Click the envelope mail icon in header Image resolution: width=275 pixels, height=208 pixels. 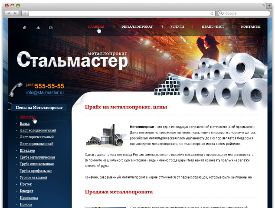coord(51,28)
